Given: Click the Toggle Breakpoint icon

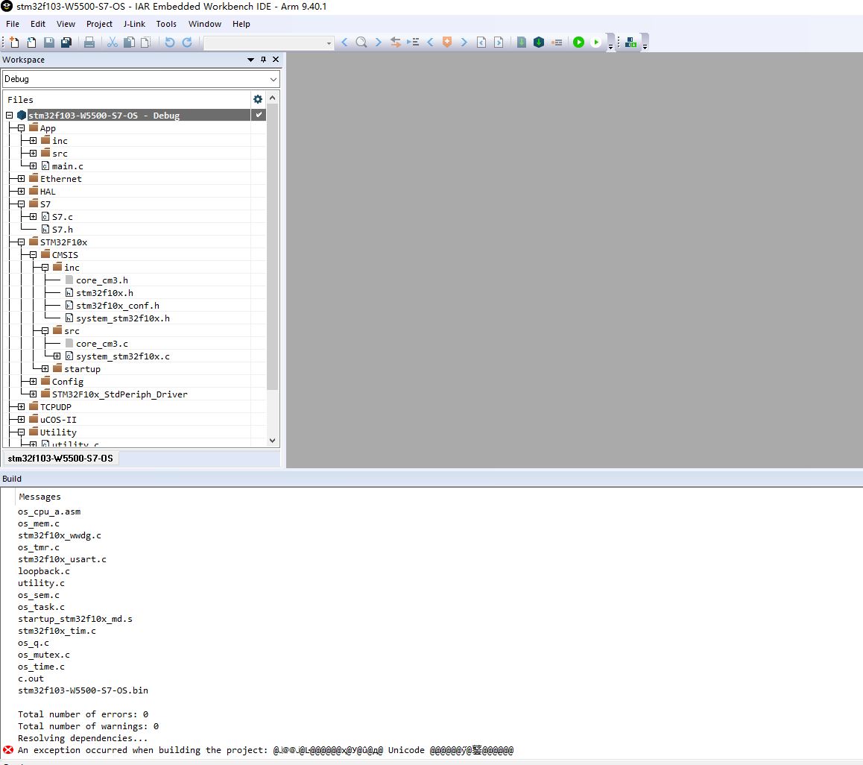Looking at the screenshot, I should (557, 42).
